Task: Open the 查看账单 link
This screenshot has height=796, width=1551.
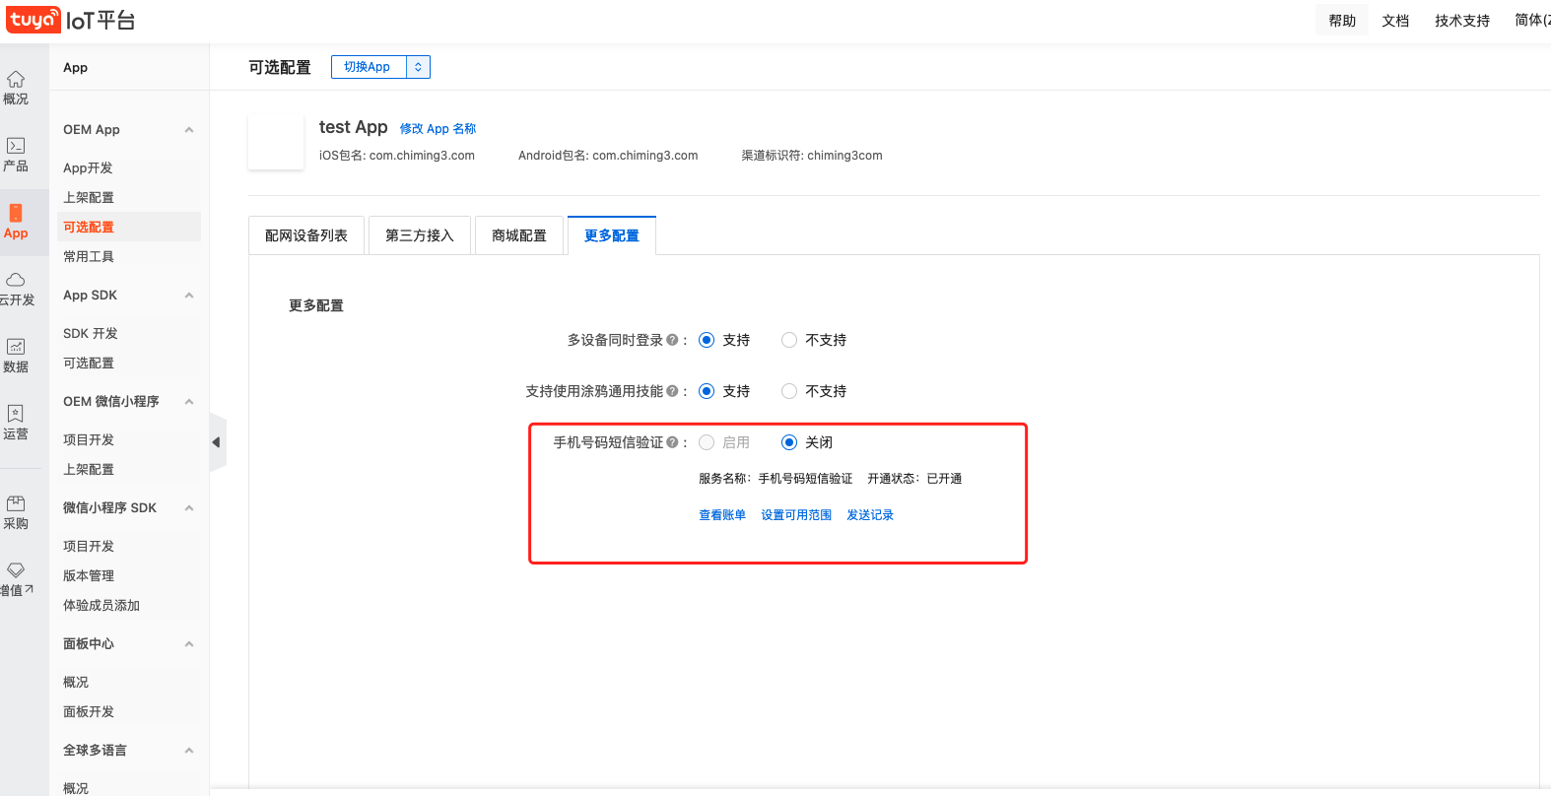Action: click(722, 515)
